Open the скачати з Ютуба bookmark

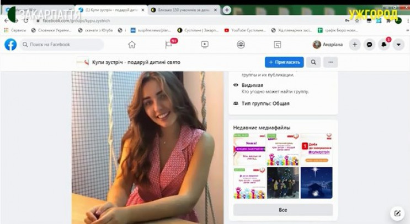[x=95, y=30]
